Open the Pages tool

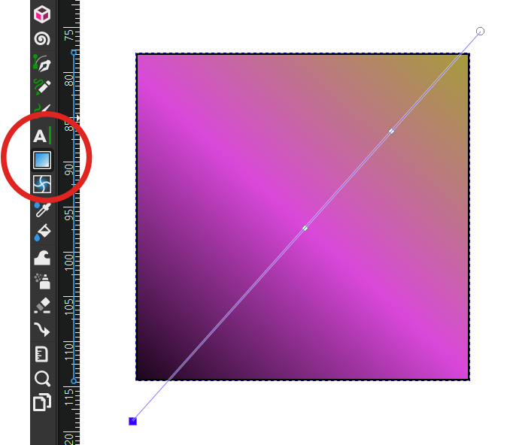click(42, 402)
